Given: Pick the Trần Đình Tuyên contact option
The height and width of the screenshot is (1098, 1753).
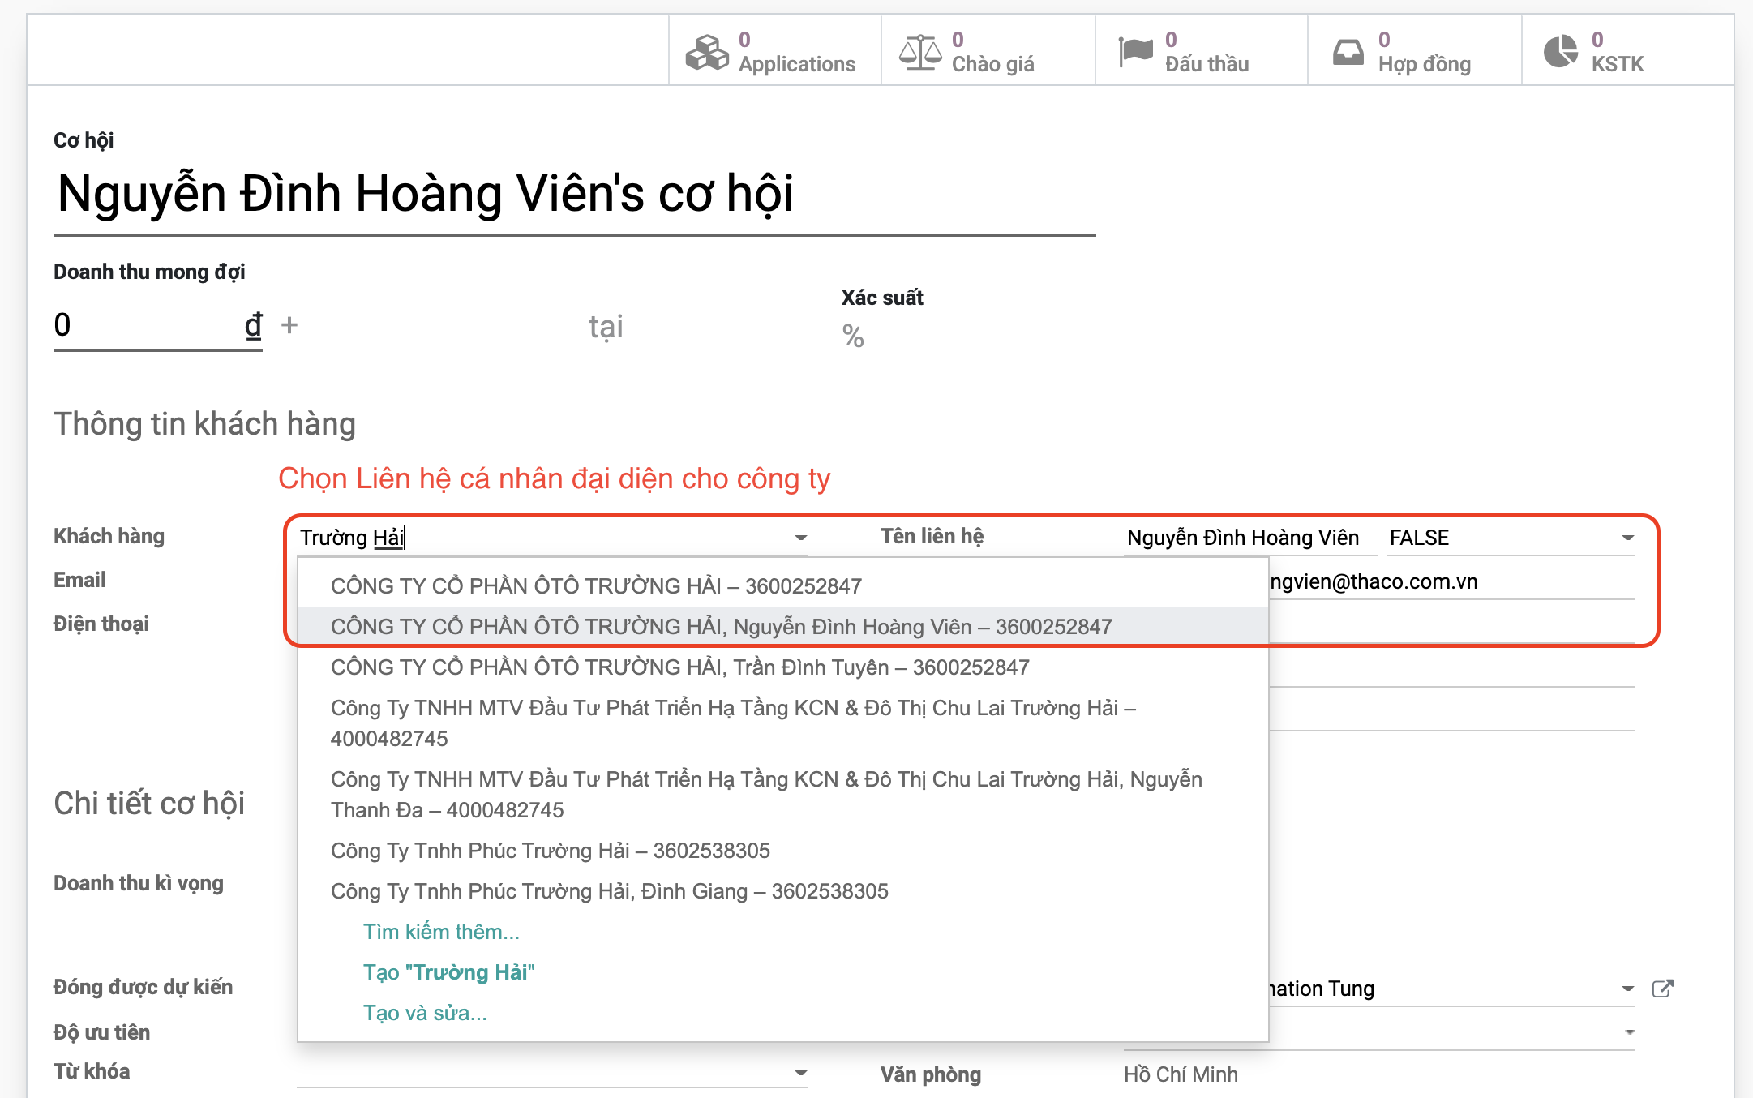Looking at the screenshot, I should [x=679, y=667].
